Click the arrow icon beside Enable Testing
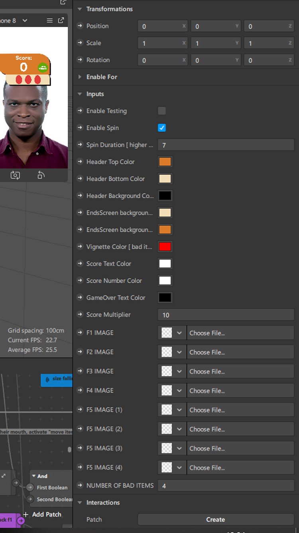This screenshot has width=299, height=533. [x=81, y=111]
